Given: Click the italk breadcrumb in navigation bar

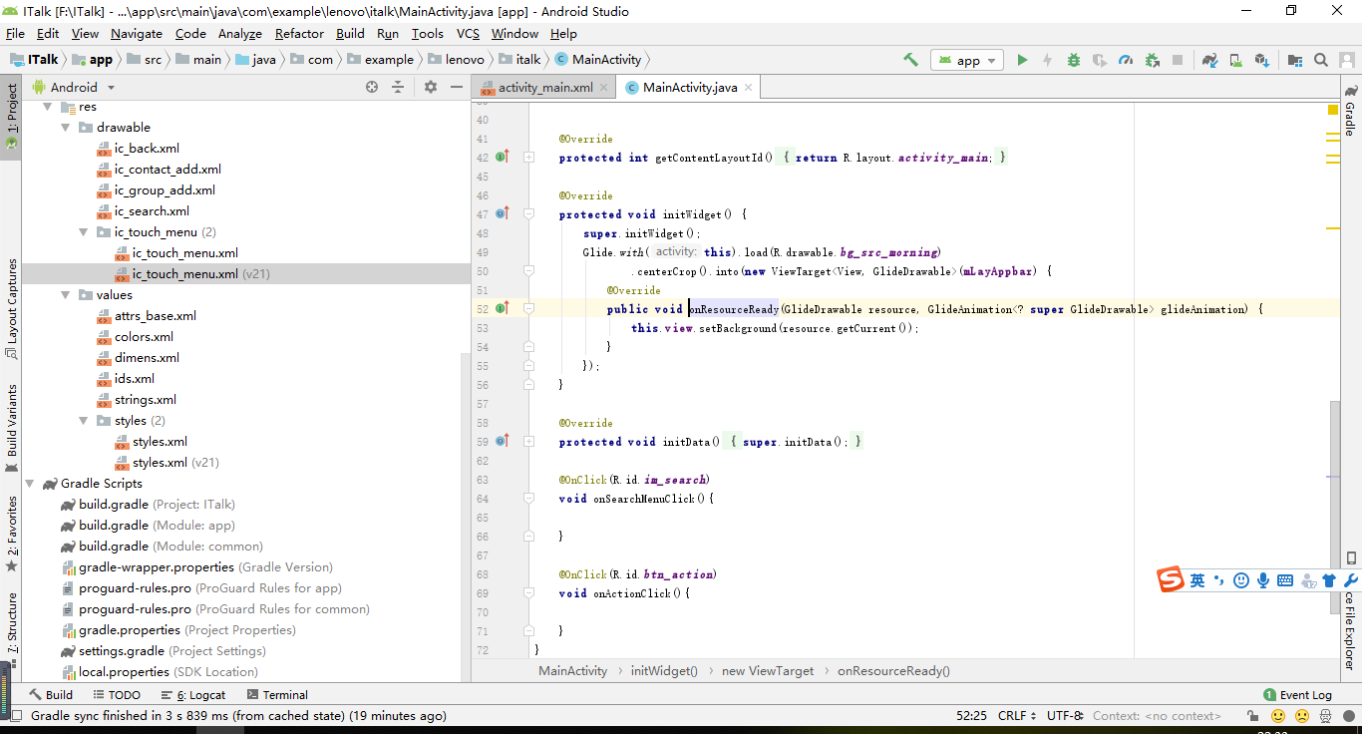Looking at the screenshot, I should (x=520, y=60).
